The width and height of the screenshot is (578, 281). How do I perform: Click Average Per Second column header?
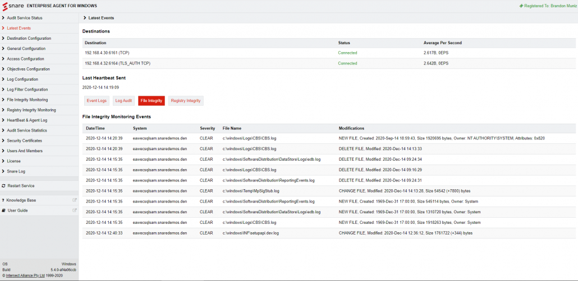pos(443,43)
